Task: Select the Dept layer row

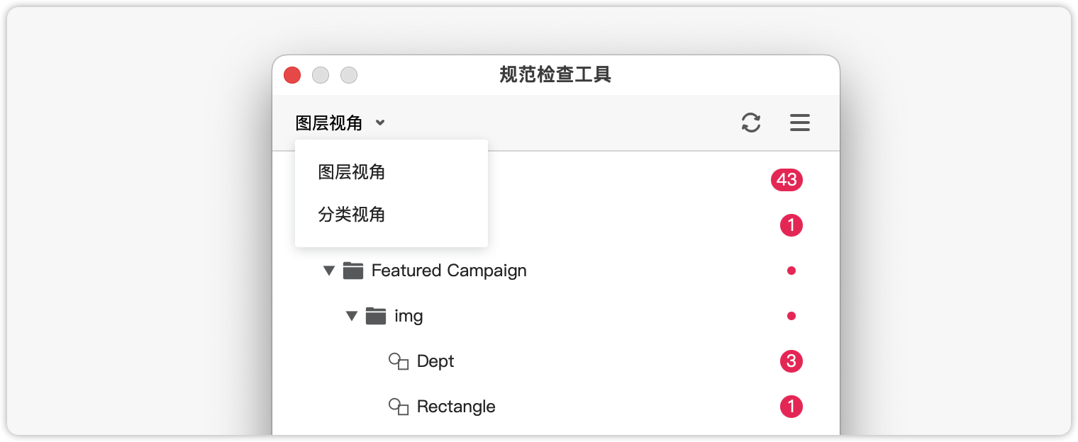Action: coord(556,361)
